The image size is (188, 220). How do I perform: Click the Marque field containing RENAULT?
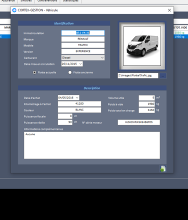tap(83, 39)
